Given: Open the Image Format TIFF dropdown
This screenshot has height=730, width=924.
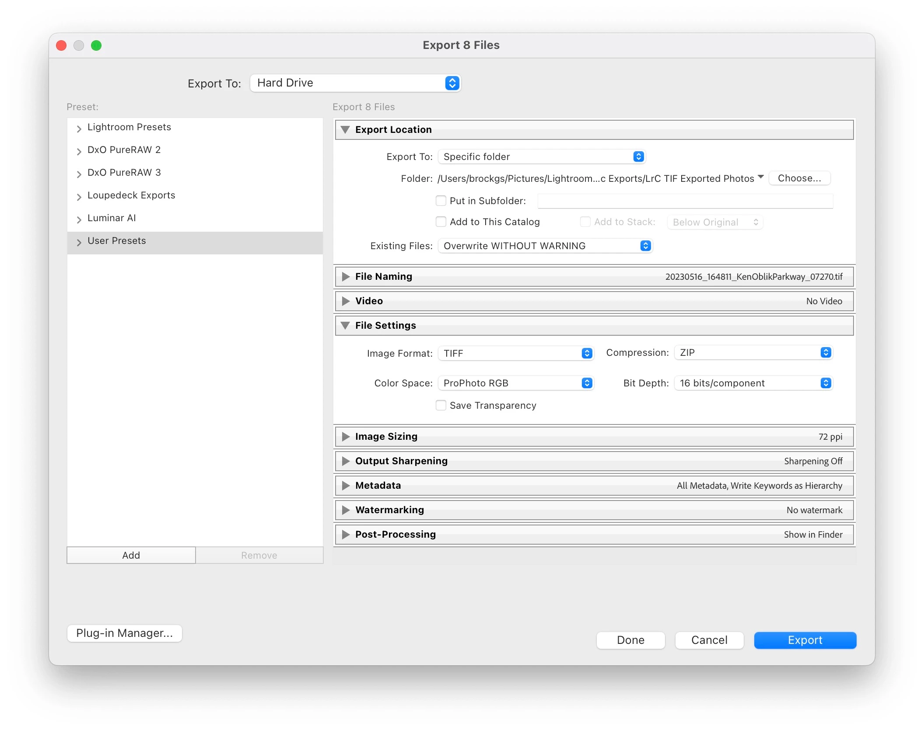Looking at the screenshot, I should click(515, 353).
